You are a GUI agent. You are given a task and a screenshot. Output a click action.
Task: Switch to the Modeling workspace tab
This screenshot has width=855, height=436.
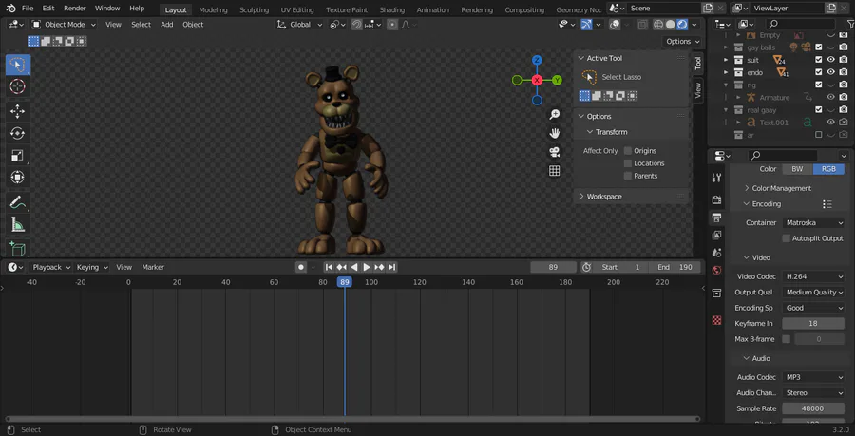213,9
